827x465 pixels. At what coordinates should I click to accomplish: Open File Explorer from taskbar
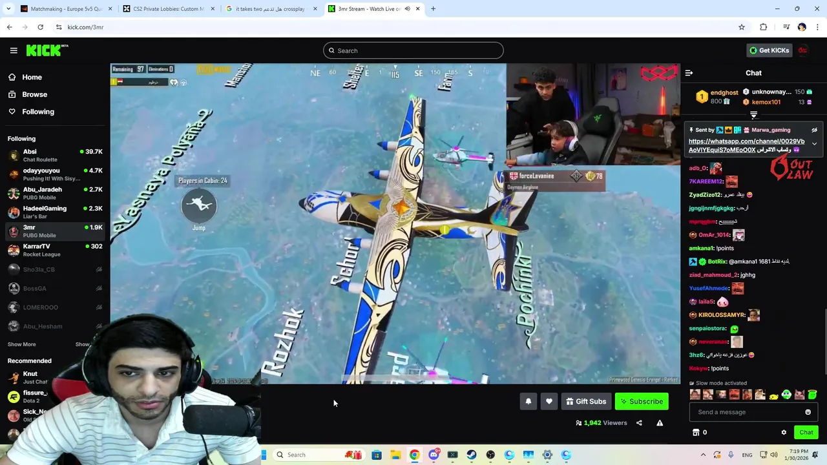(x=395, y=455)
